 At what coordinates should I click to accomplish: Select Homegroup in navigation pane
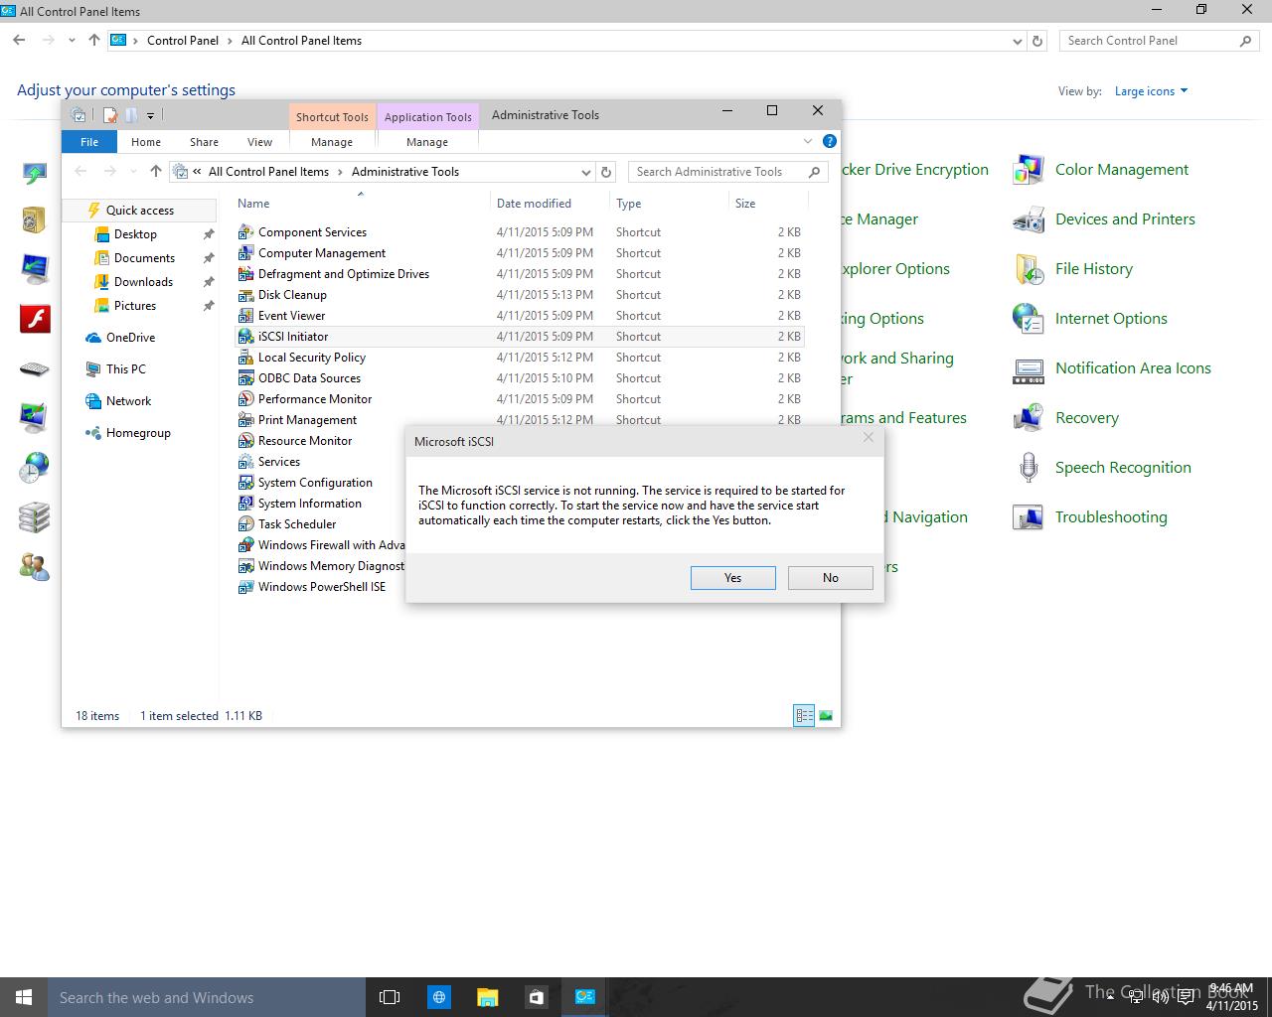[x=138, y=433]
